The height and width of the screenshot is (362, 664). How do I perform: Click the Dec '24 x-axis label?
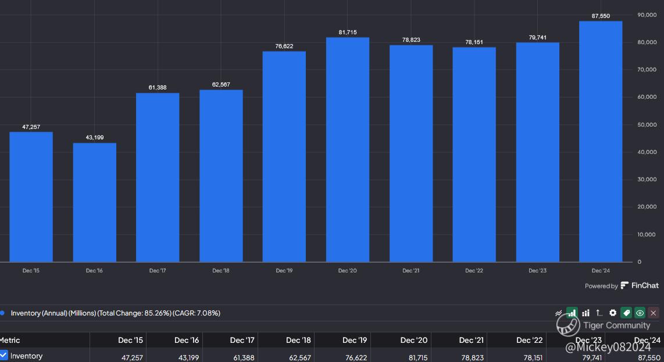pos(601,271)
